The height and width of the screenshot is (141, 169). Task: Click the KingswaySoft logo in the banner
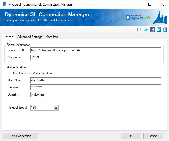click(x=138, y=17)
